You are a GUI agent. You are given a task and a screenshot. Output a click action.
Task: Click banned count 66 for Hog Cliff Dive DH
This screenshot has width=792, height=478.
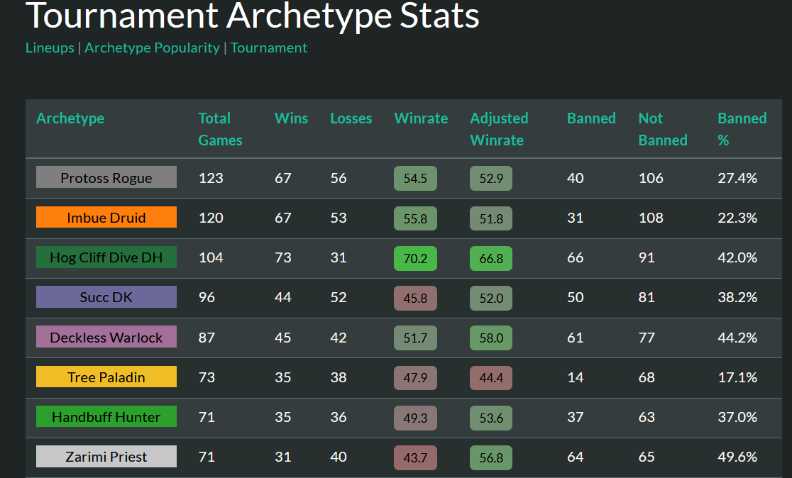coord(576,257)
